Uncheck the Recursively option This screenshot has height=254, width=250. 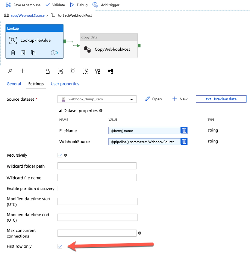60,155
